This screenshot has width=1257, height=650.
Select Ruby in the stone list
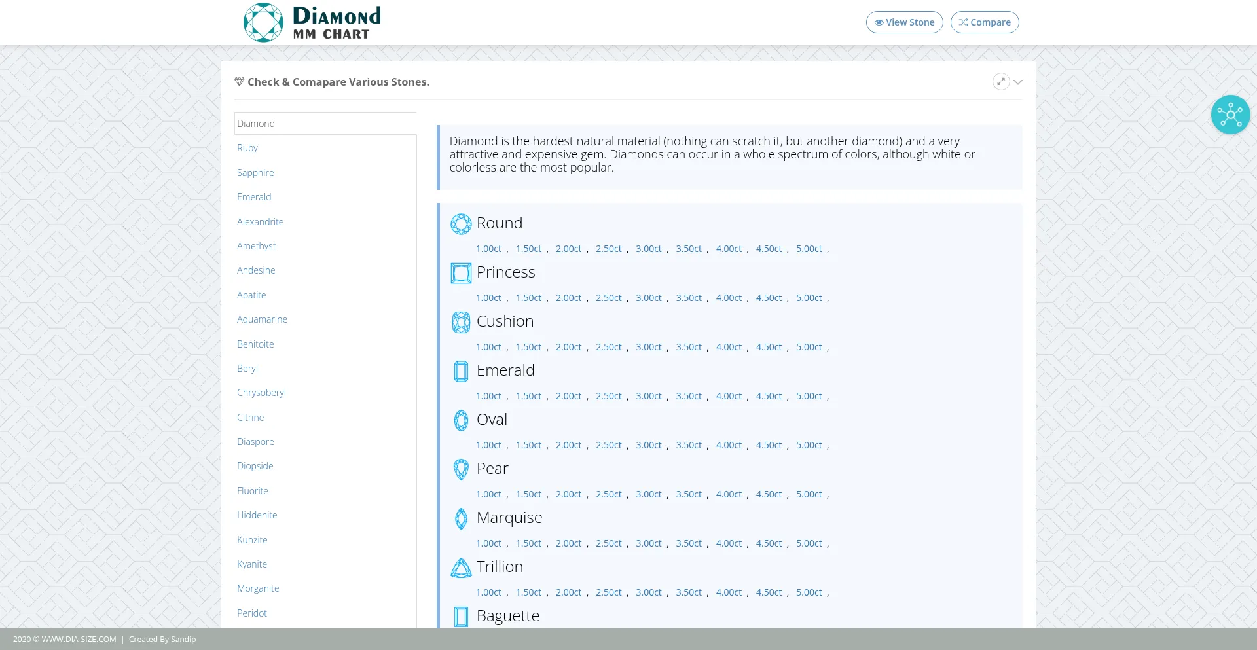[x=247, y=148]
